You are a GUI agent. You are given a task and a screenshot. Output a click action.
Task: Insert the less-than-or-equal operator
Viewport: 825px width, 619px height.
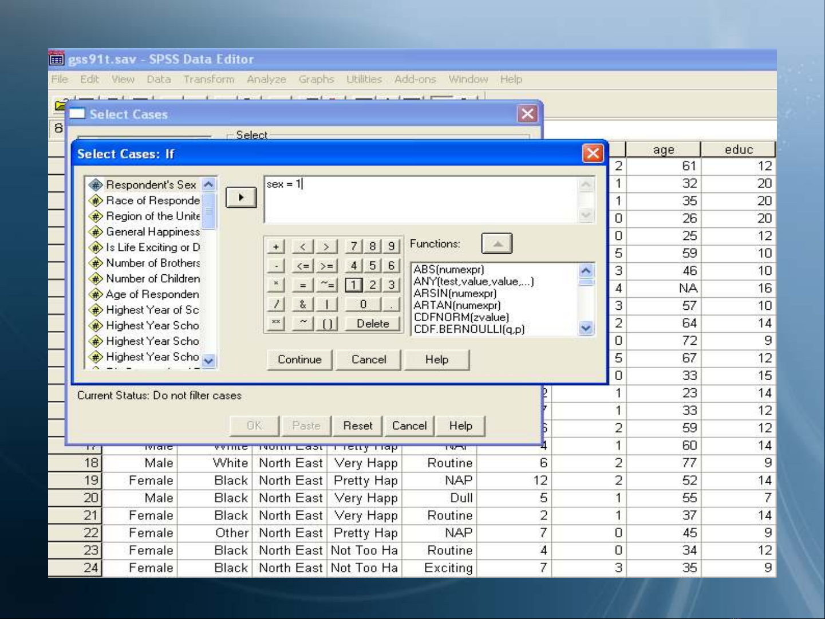coord(302,266)
